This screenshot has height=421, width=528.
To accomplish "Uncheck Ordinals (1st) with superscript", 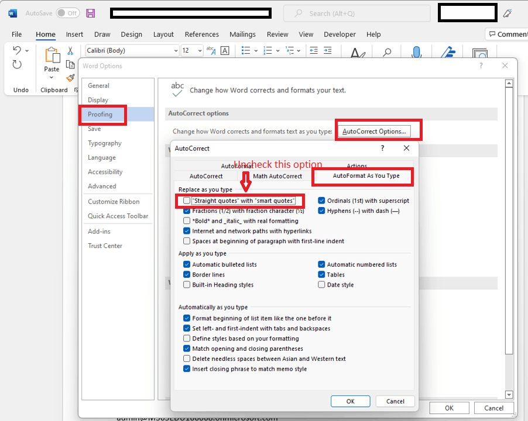I will click(321, 201).
